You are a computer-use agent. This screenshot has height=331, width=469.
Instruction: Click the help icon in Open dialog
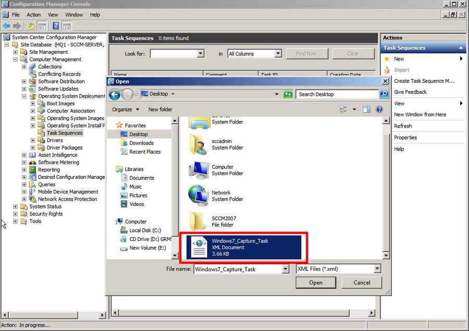379,109
